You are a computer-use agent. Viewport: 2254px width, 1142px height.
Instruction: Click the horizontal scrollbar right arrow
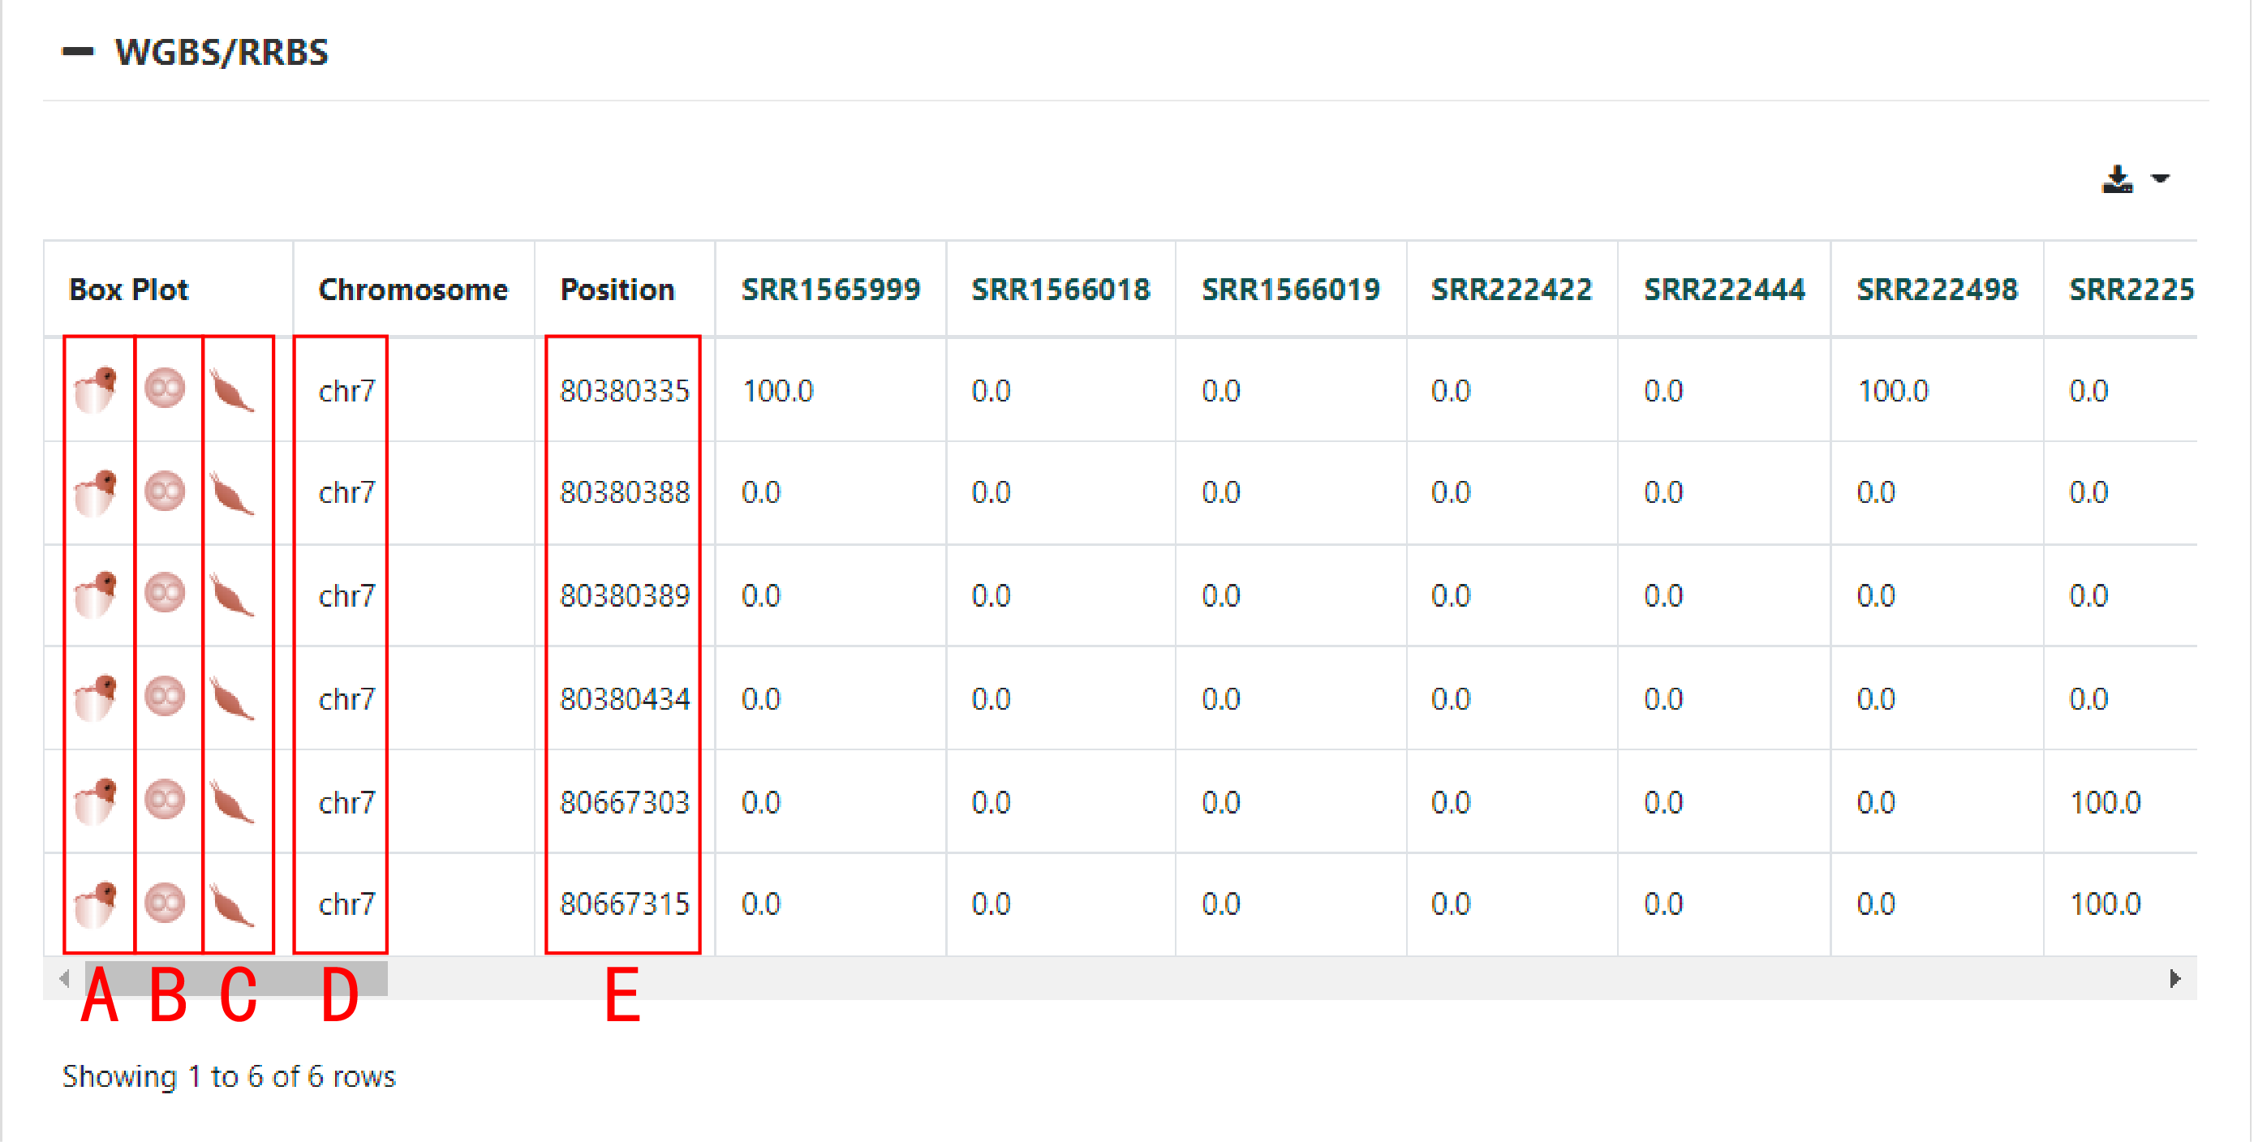click(x=2175, y=978)
